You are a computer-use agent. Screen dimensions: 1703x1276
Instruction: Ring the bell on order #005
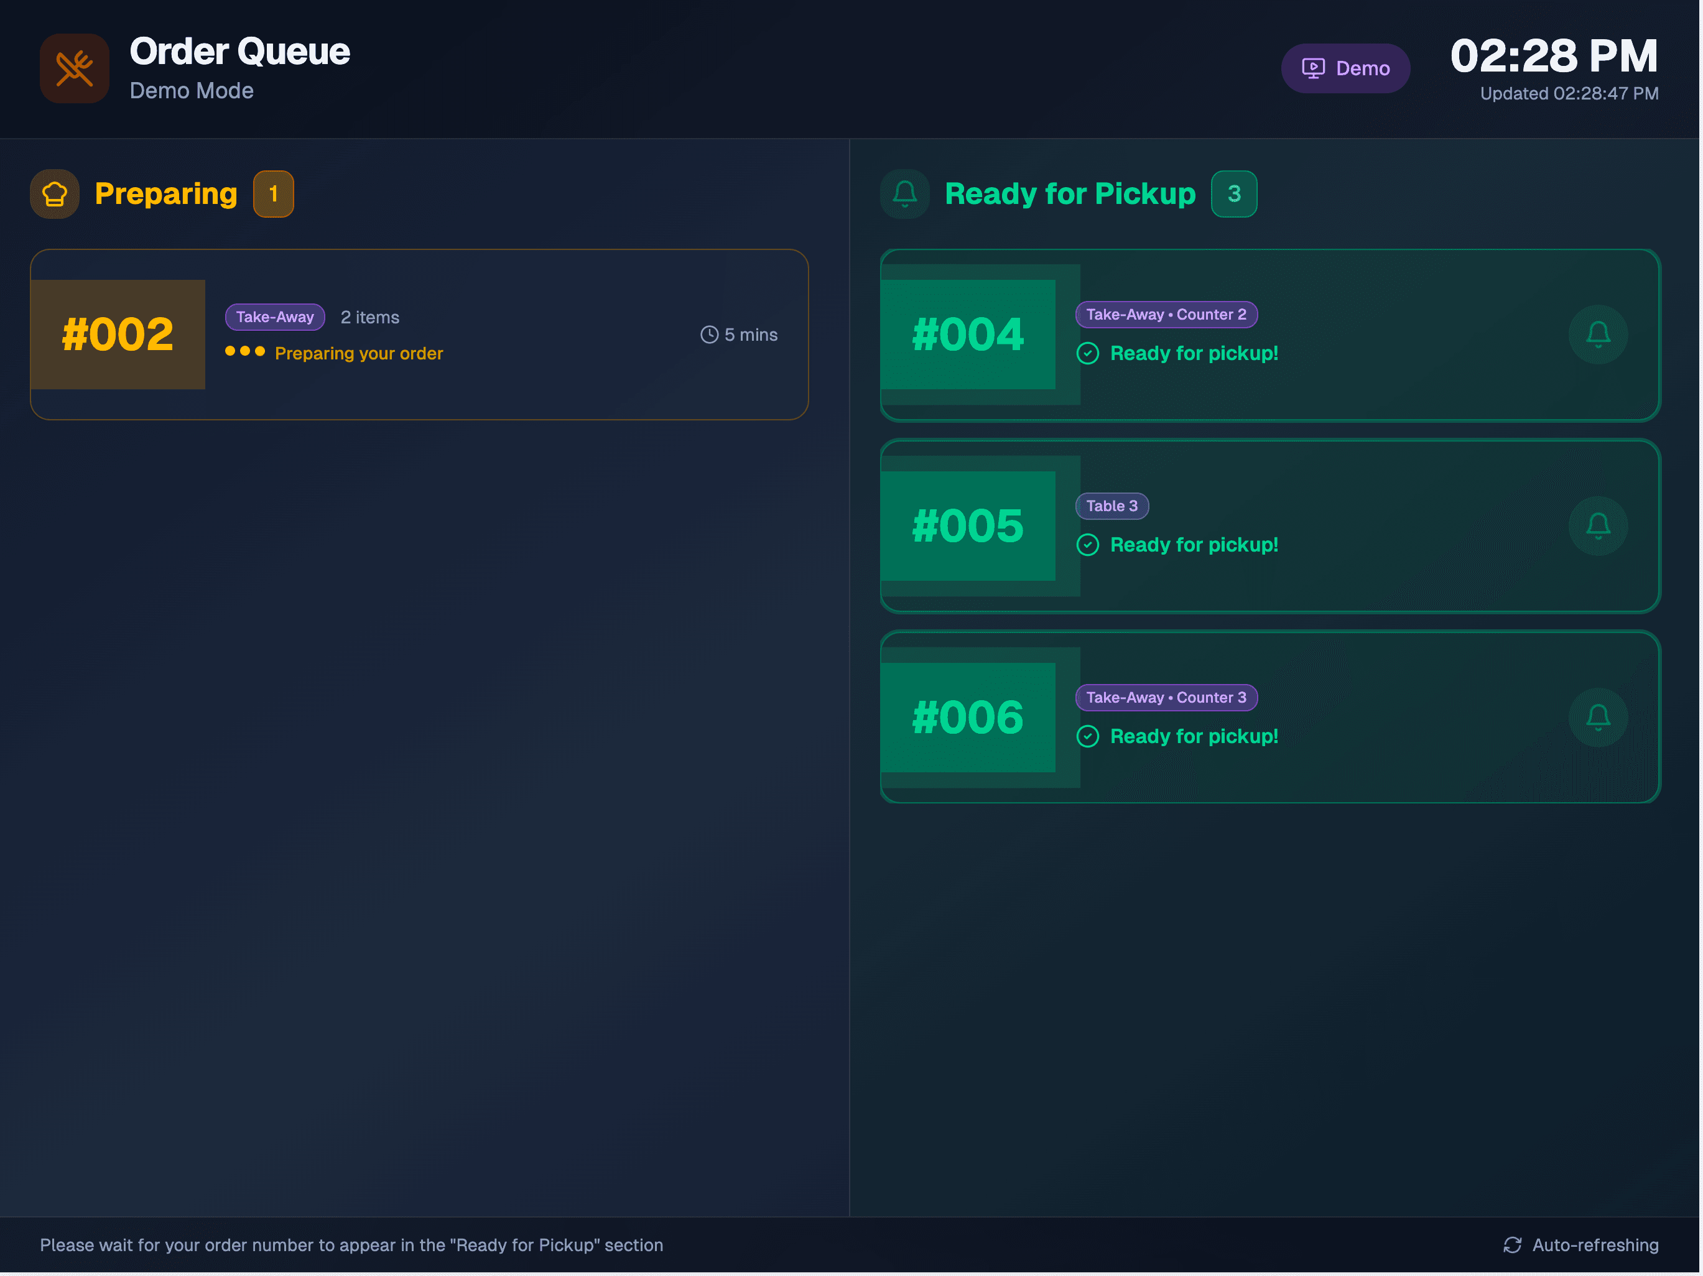[x=1597, y=527]
